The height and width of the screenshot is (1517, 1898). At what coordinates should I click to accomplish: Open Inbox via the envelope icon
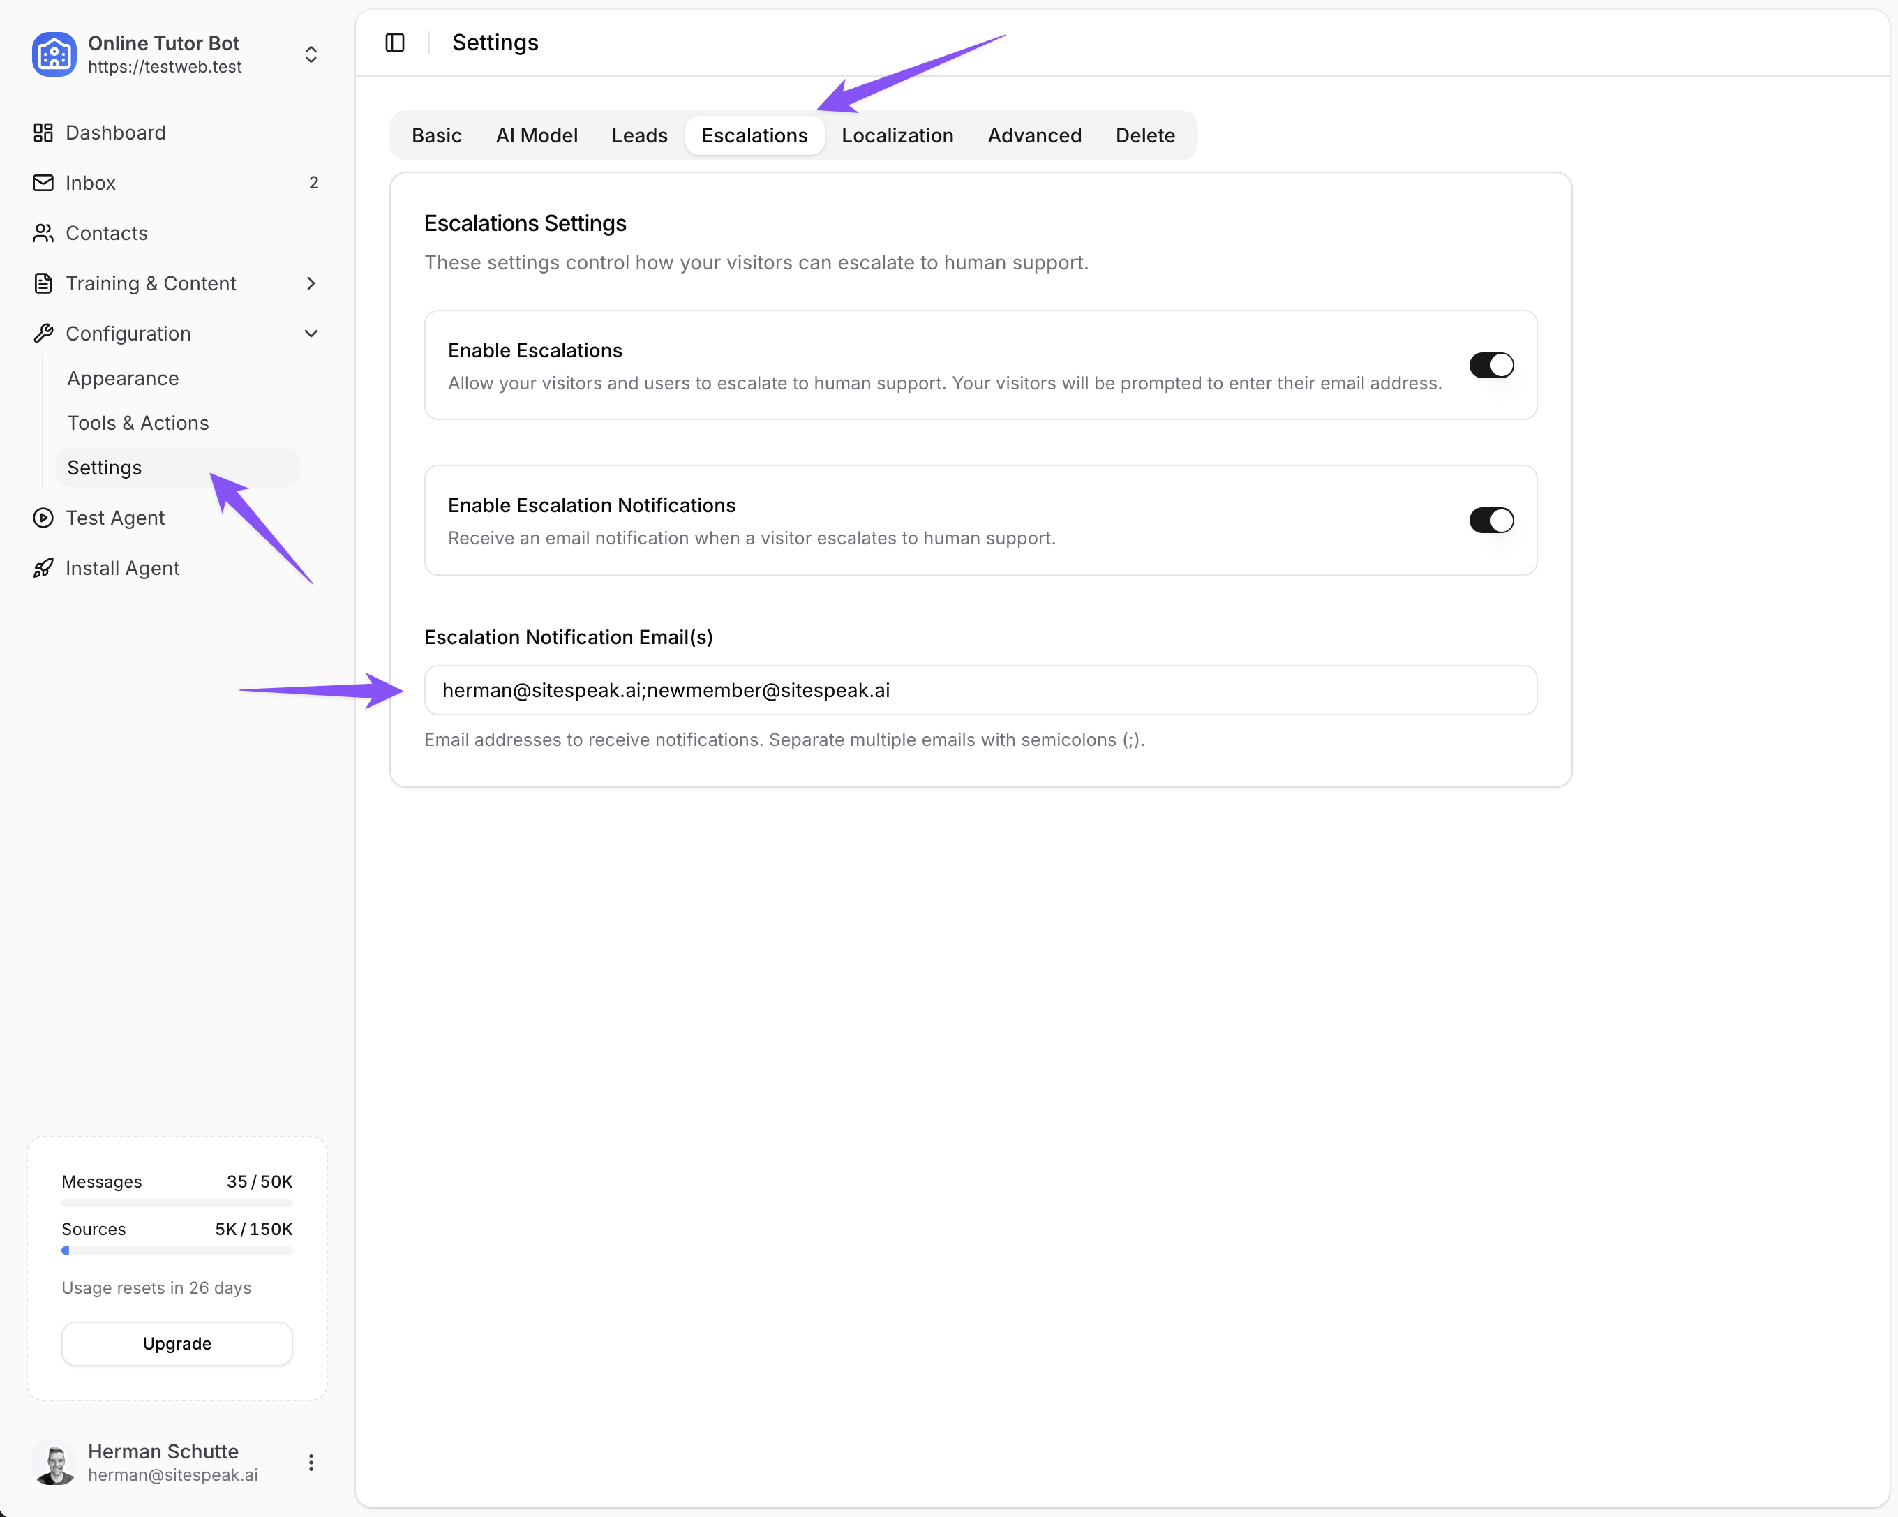43,183
